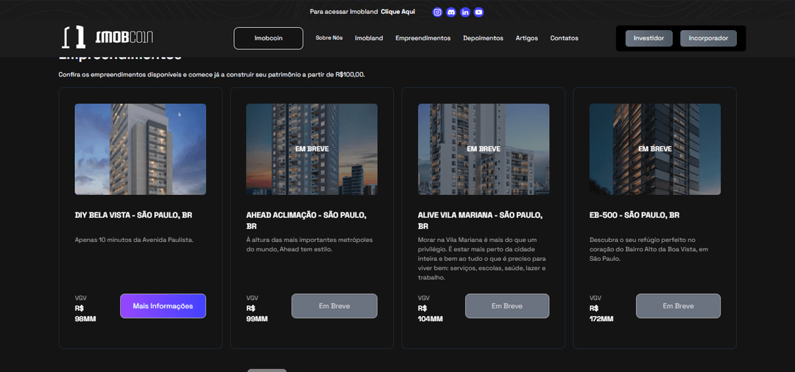Navigate to Empreendimentos menu item
Screen dimensions: 795x372
tap(423, 38)
